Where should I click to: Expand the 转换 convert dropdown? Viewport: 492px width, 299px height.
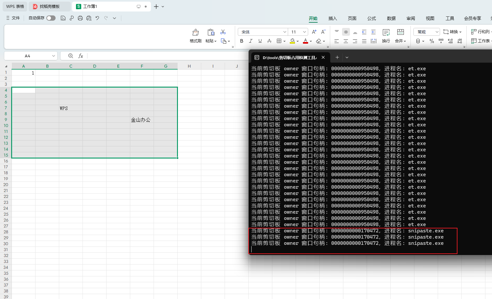tap(460, 32)
